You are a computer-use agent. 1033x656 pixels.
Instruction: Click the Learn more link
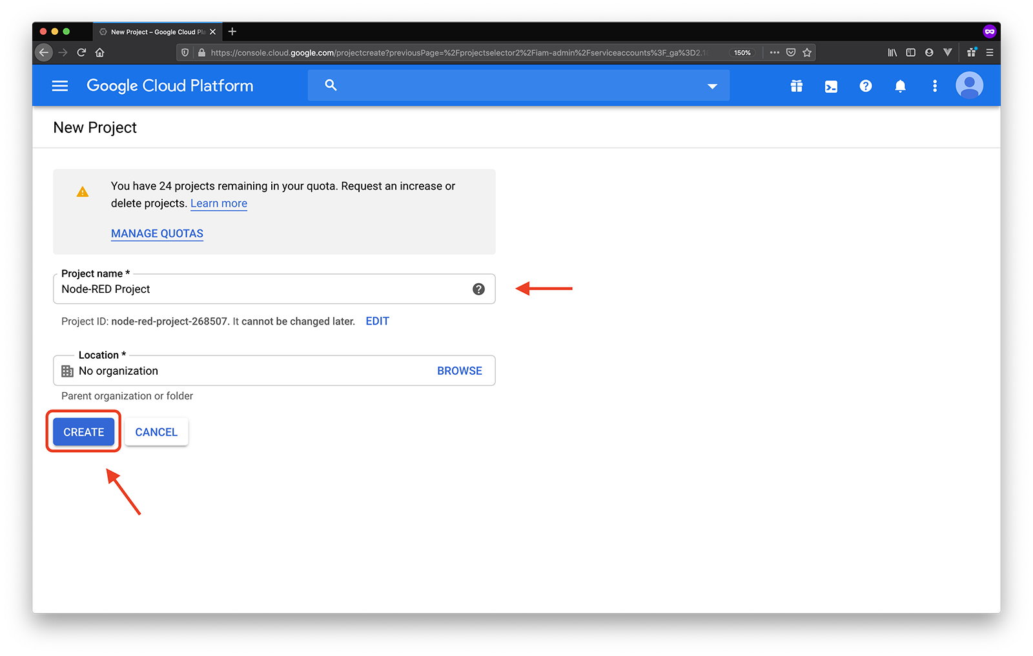click(x=219, y=203)
